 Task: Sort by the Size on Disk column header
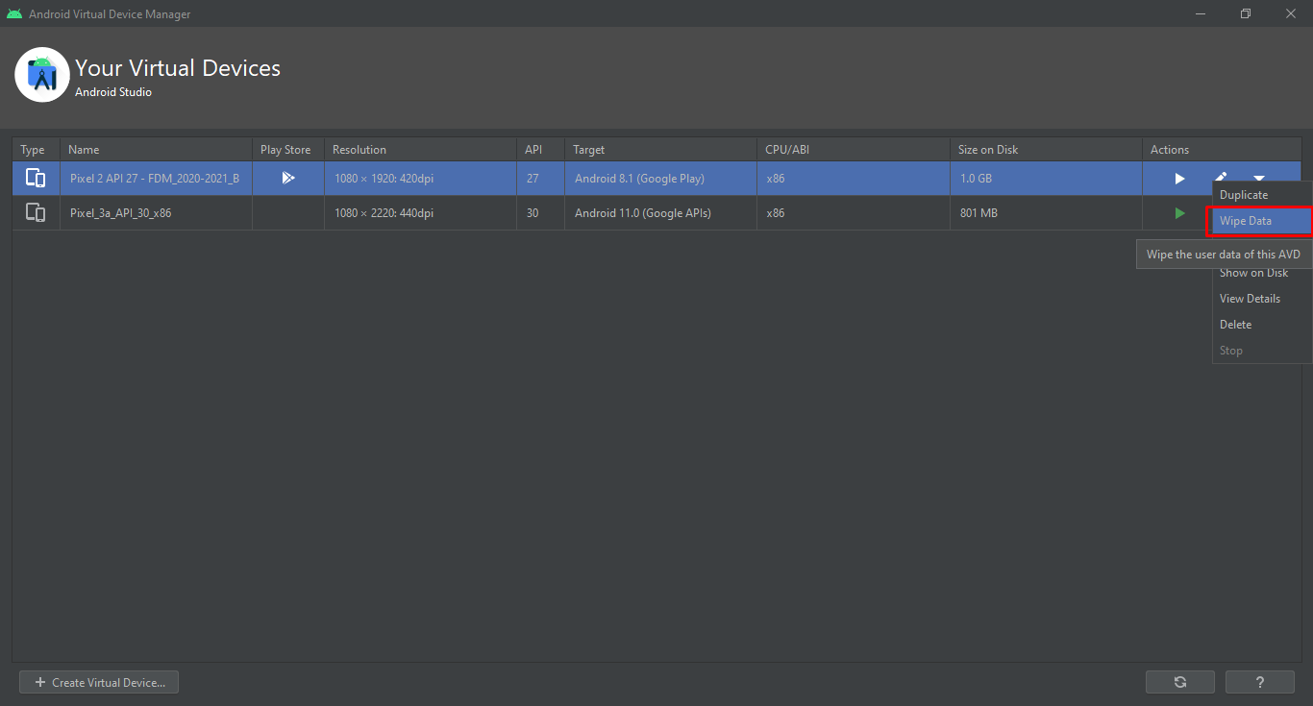(x=1046, y=150)
